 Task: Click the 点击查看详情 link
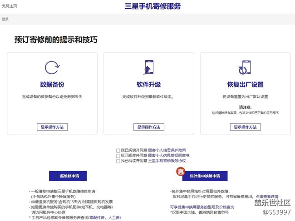(x=267, y=197)
